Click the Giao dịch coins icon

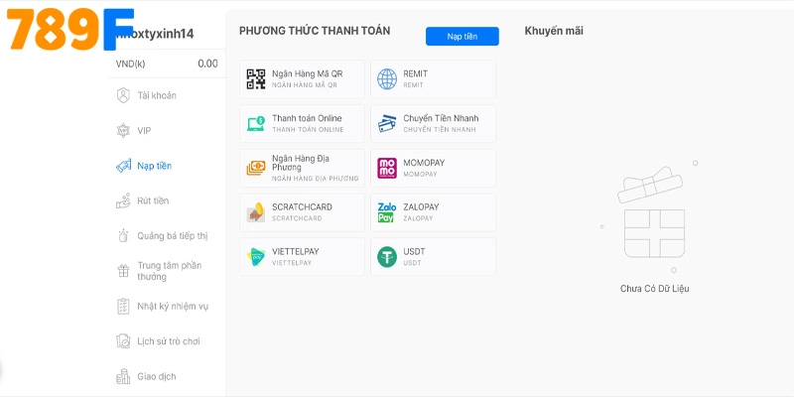point(123,376)
